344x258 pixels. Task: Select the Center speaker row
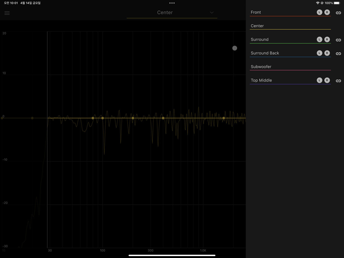point(290,26)
